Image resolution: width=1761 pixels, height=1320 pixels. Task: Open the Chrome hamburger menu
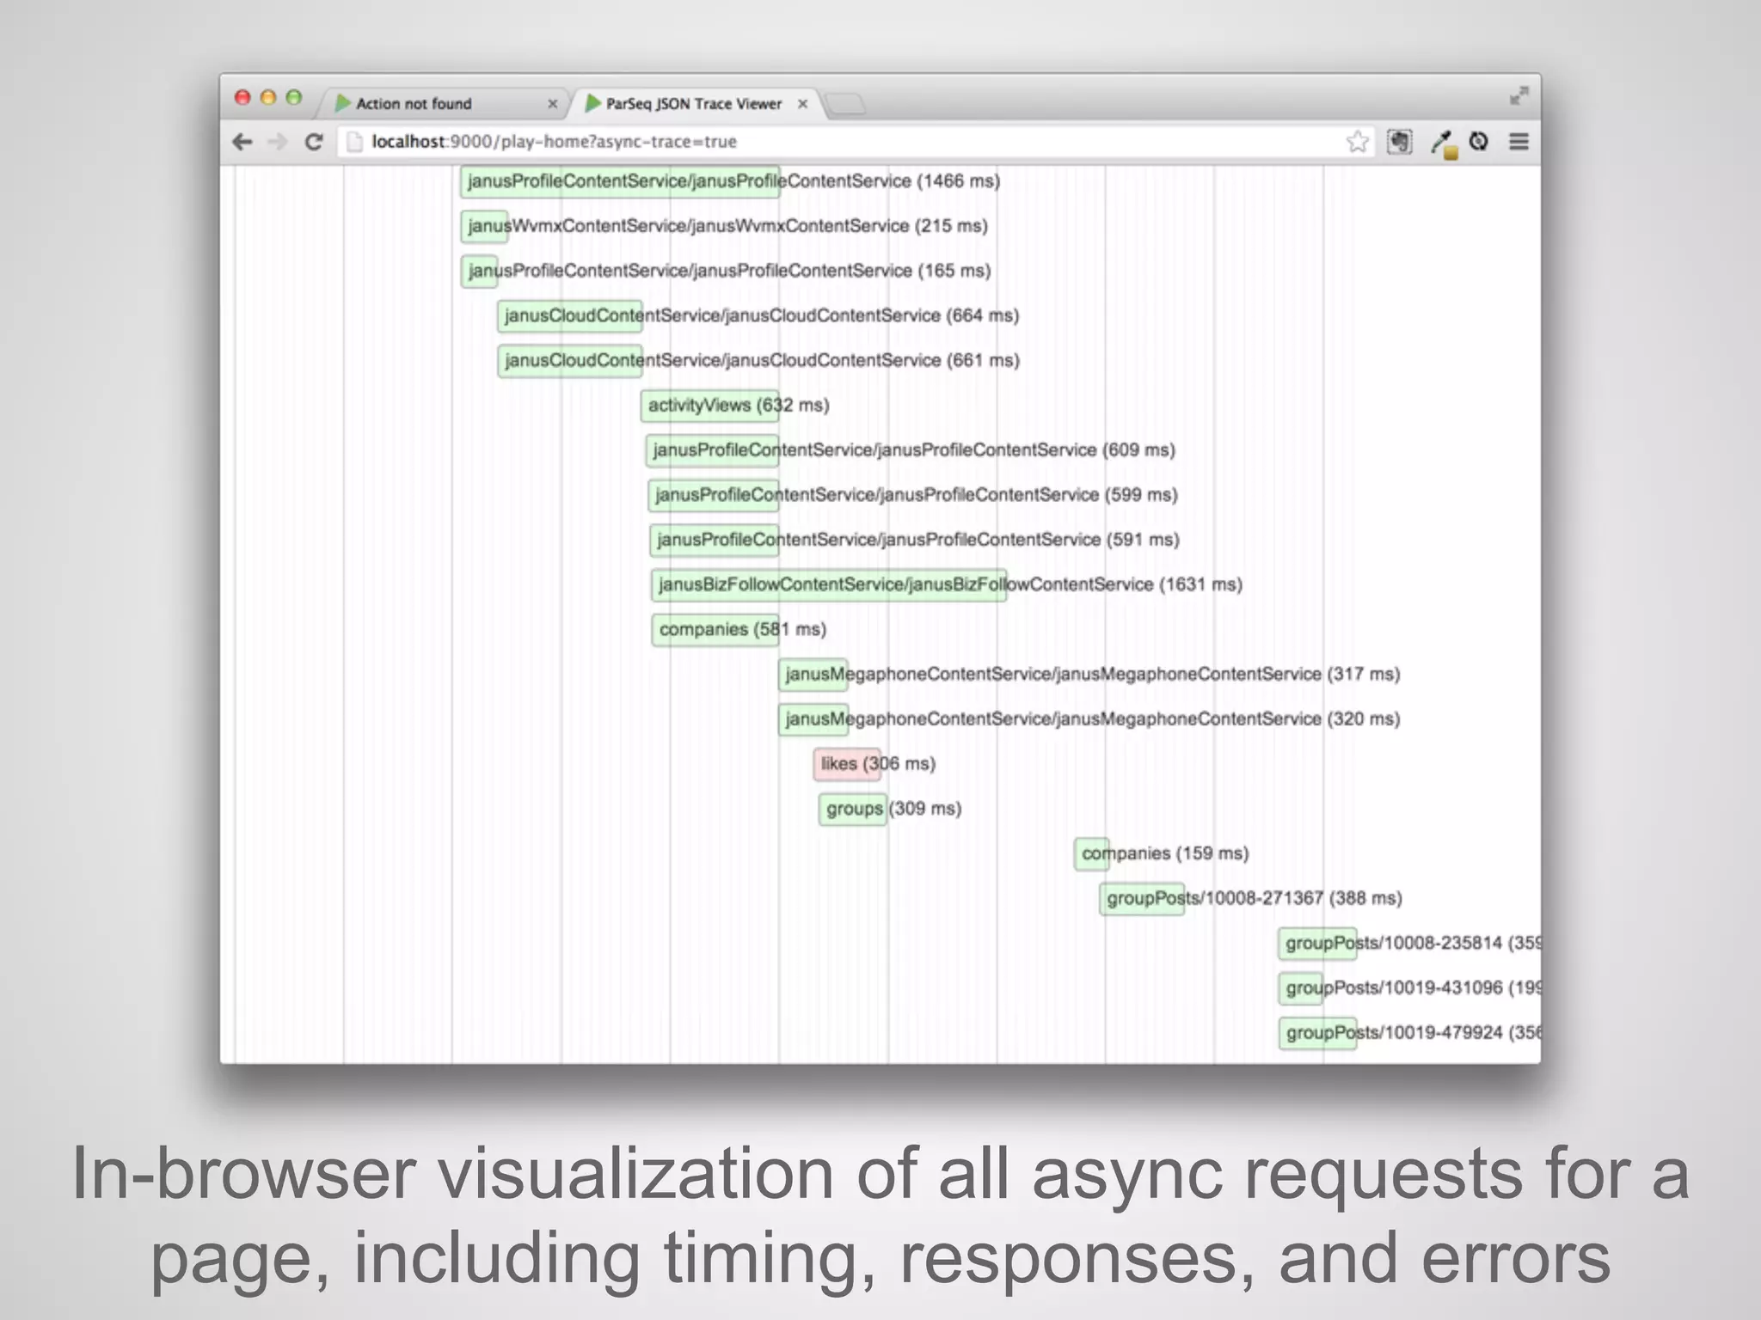1519,142
